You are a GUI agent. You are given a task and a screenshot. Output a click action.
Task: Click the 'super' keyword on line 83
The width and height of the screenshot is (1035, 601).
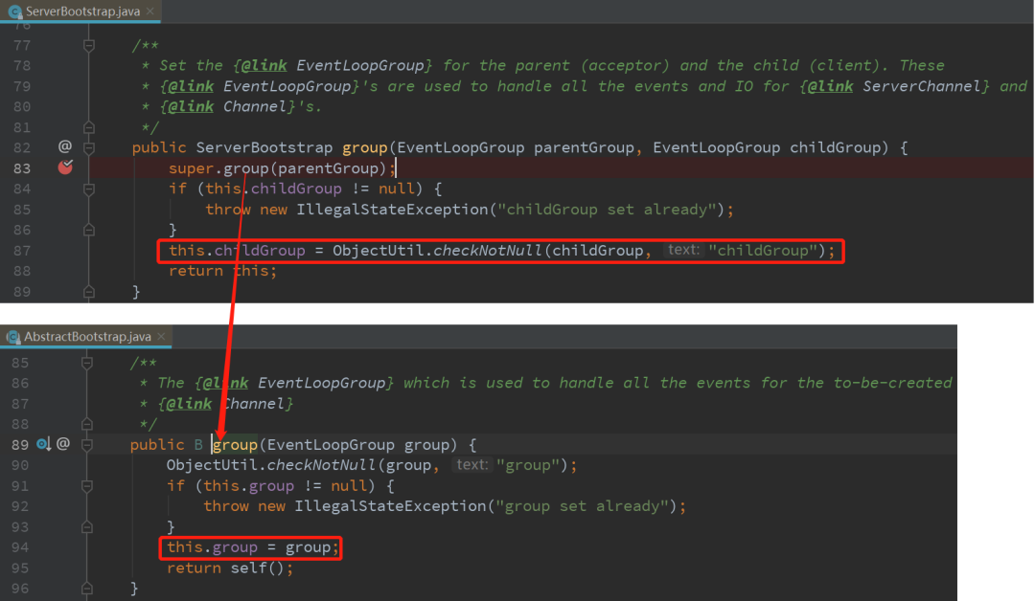pos(192,168)
